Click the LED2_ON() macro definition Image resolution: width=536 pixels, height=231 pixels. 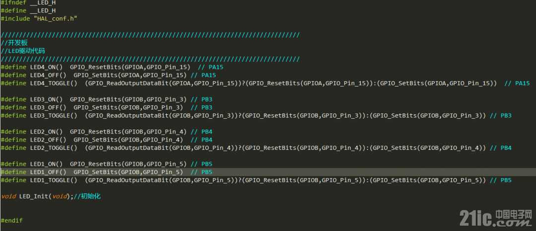pos(106,132)
